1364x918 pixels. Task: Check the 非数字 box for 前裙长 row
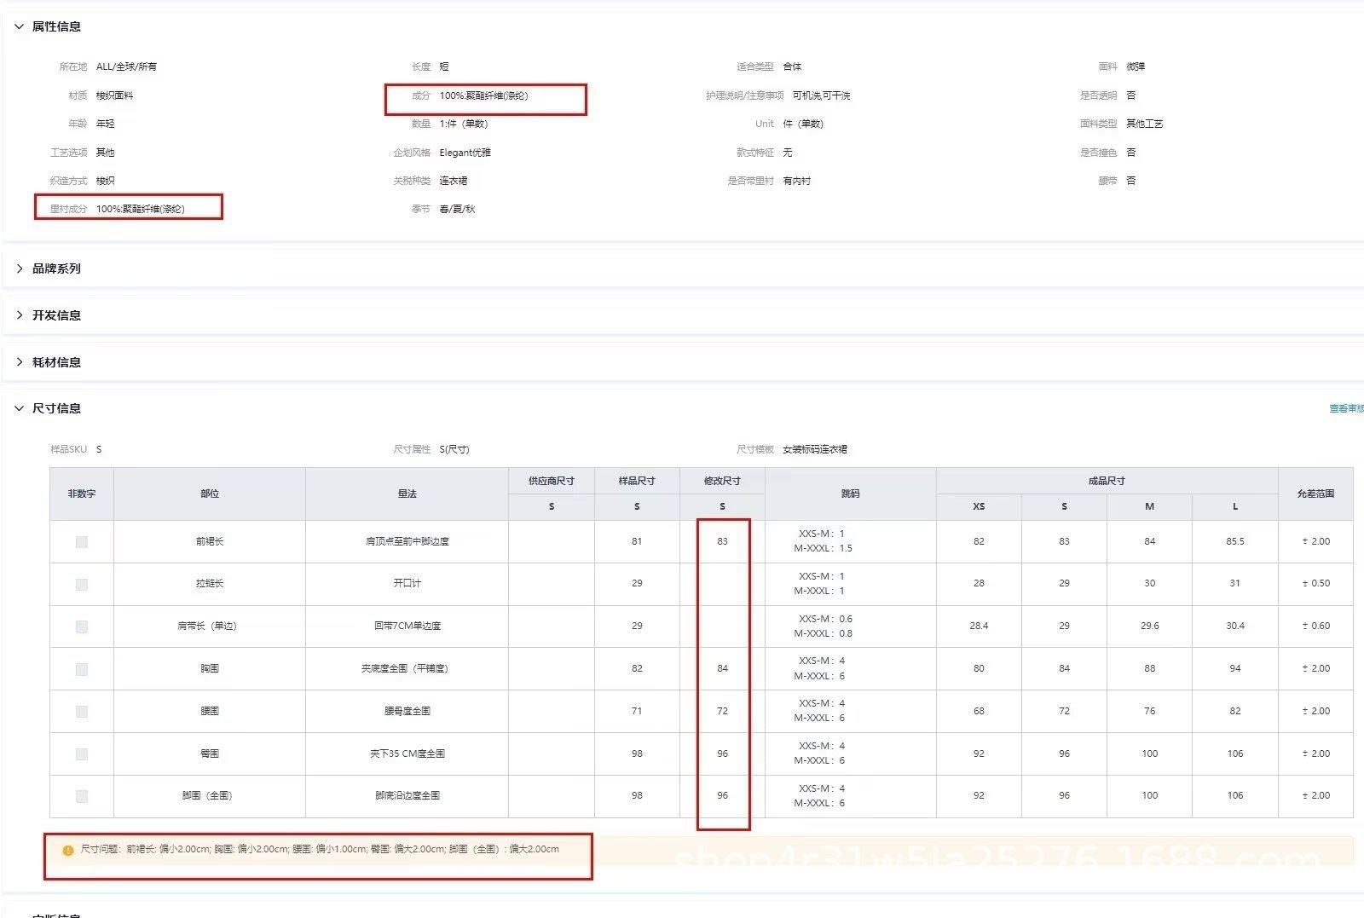tap(82, 542)
